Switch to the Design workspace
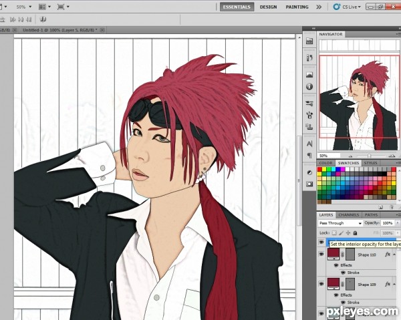The image size is (401, 320). [x=268, y=7]
